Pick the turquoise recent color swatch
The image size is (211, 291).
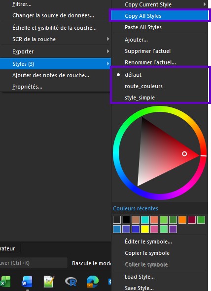click(145, 220)
